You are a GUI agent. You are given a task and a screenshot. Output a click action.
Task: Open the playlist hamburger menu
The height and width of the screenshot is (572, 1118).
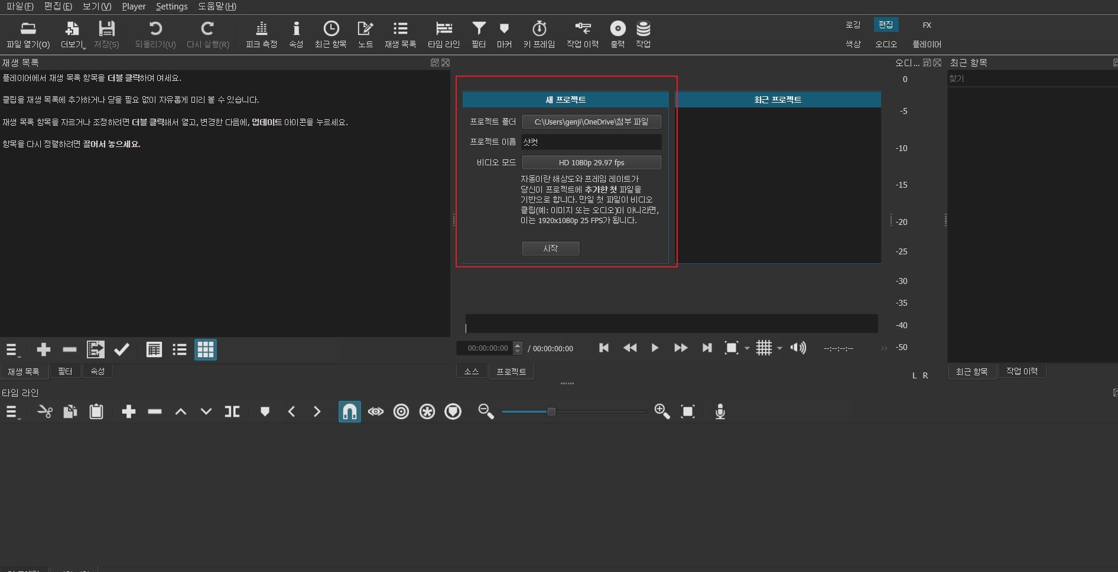pyautogui.click(x=13, y=350)
